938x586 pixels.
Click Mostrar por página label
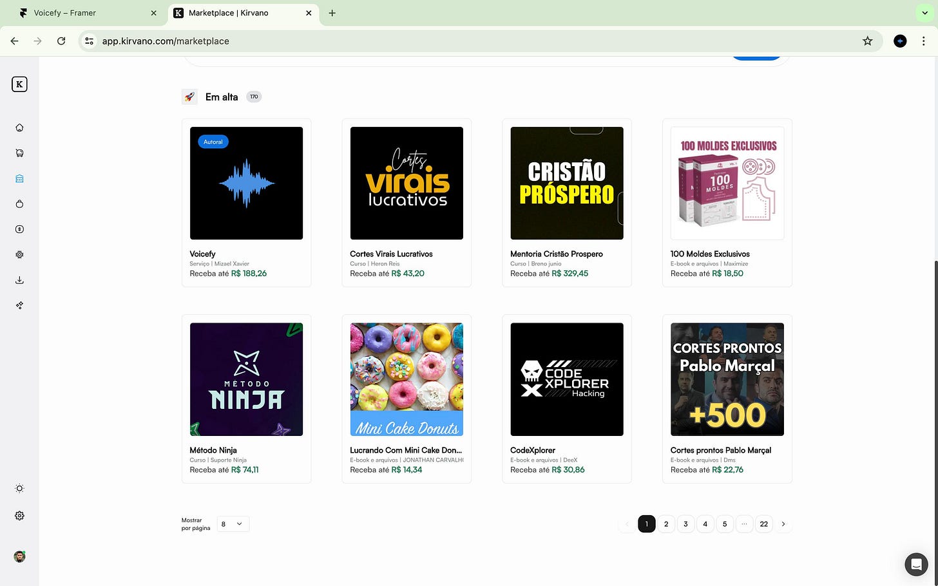click(x=196, y=524)
